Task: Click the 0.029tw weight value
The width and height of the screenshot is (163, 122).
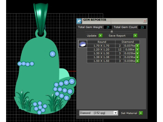Action: pyautogui.click(x=130, y=57)
